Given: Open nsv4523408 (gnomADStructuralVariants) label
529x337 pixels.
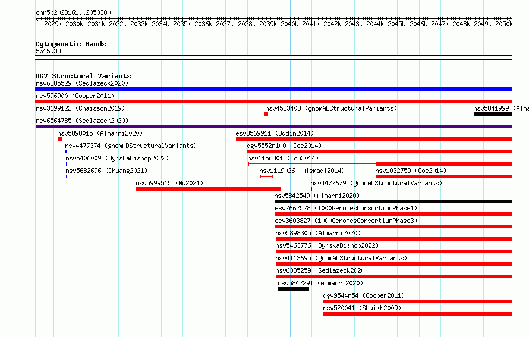Looking at the screenshot, I should pyautogui.click(x=331, y=108).
